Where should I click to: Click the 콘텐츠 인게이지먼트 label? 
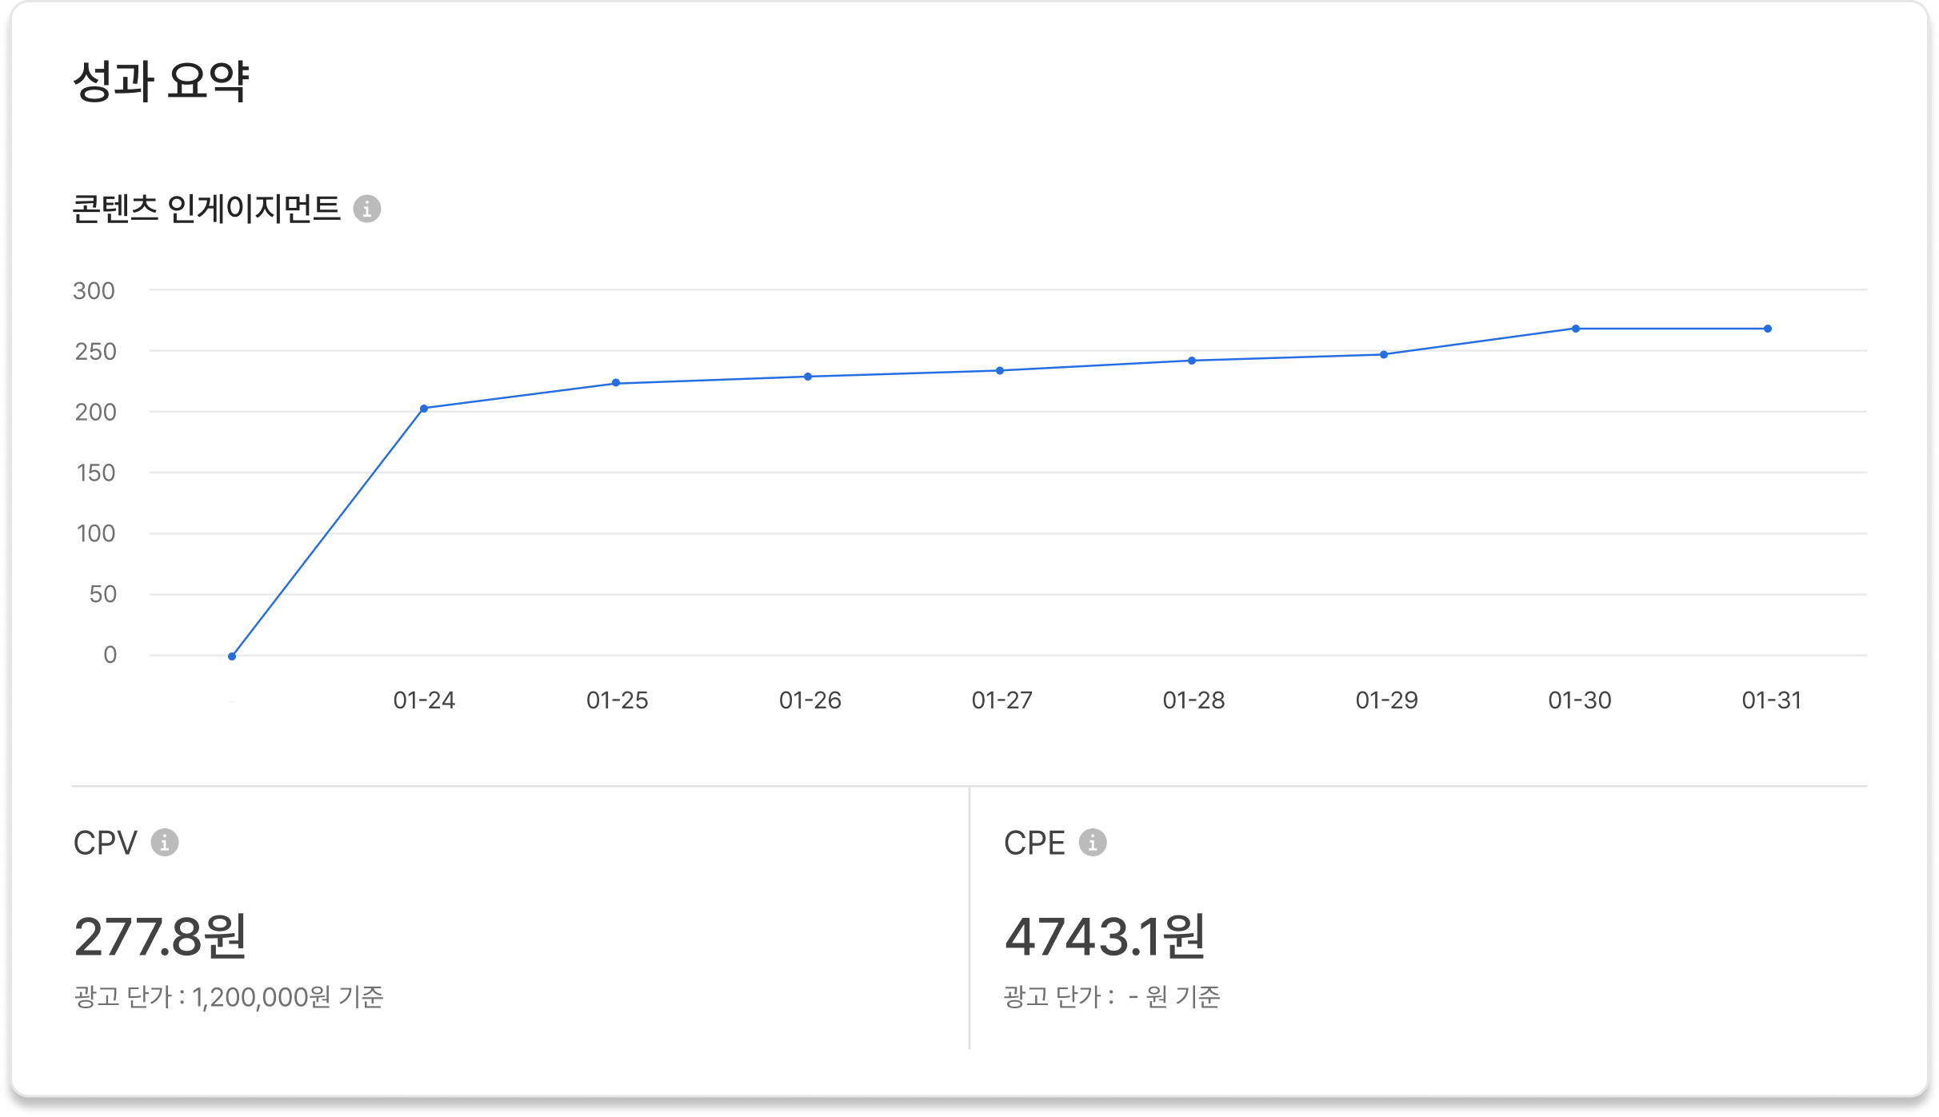206,209
